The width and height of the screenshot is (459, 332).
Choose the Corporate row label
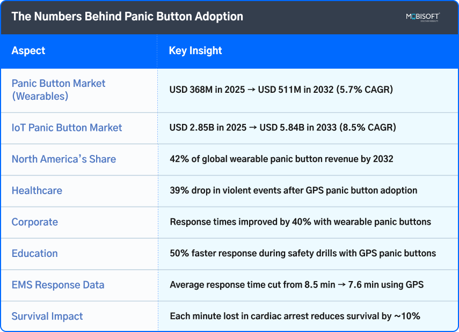point(34,222)
